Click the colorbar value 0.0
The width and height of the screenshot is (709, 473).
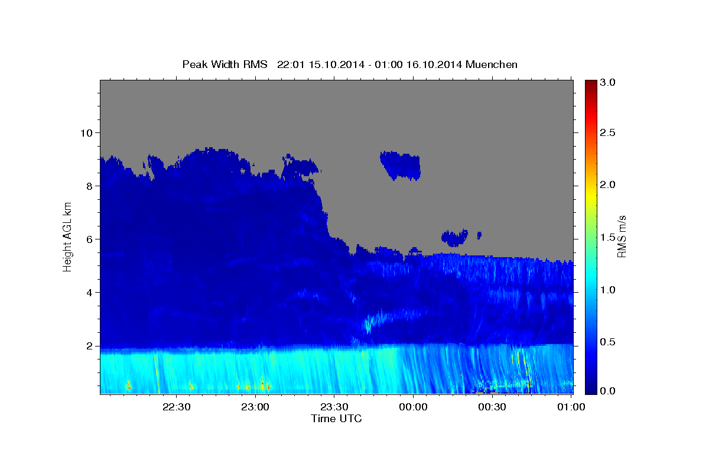tap(609, 391)
